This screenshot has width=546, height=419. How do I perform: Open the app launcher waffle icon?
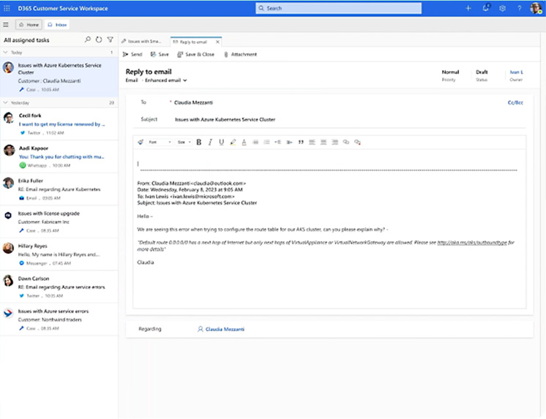(x=7, y=8)
